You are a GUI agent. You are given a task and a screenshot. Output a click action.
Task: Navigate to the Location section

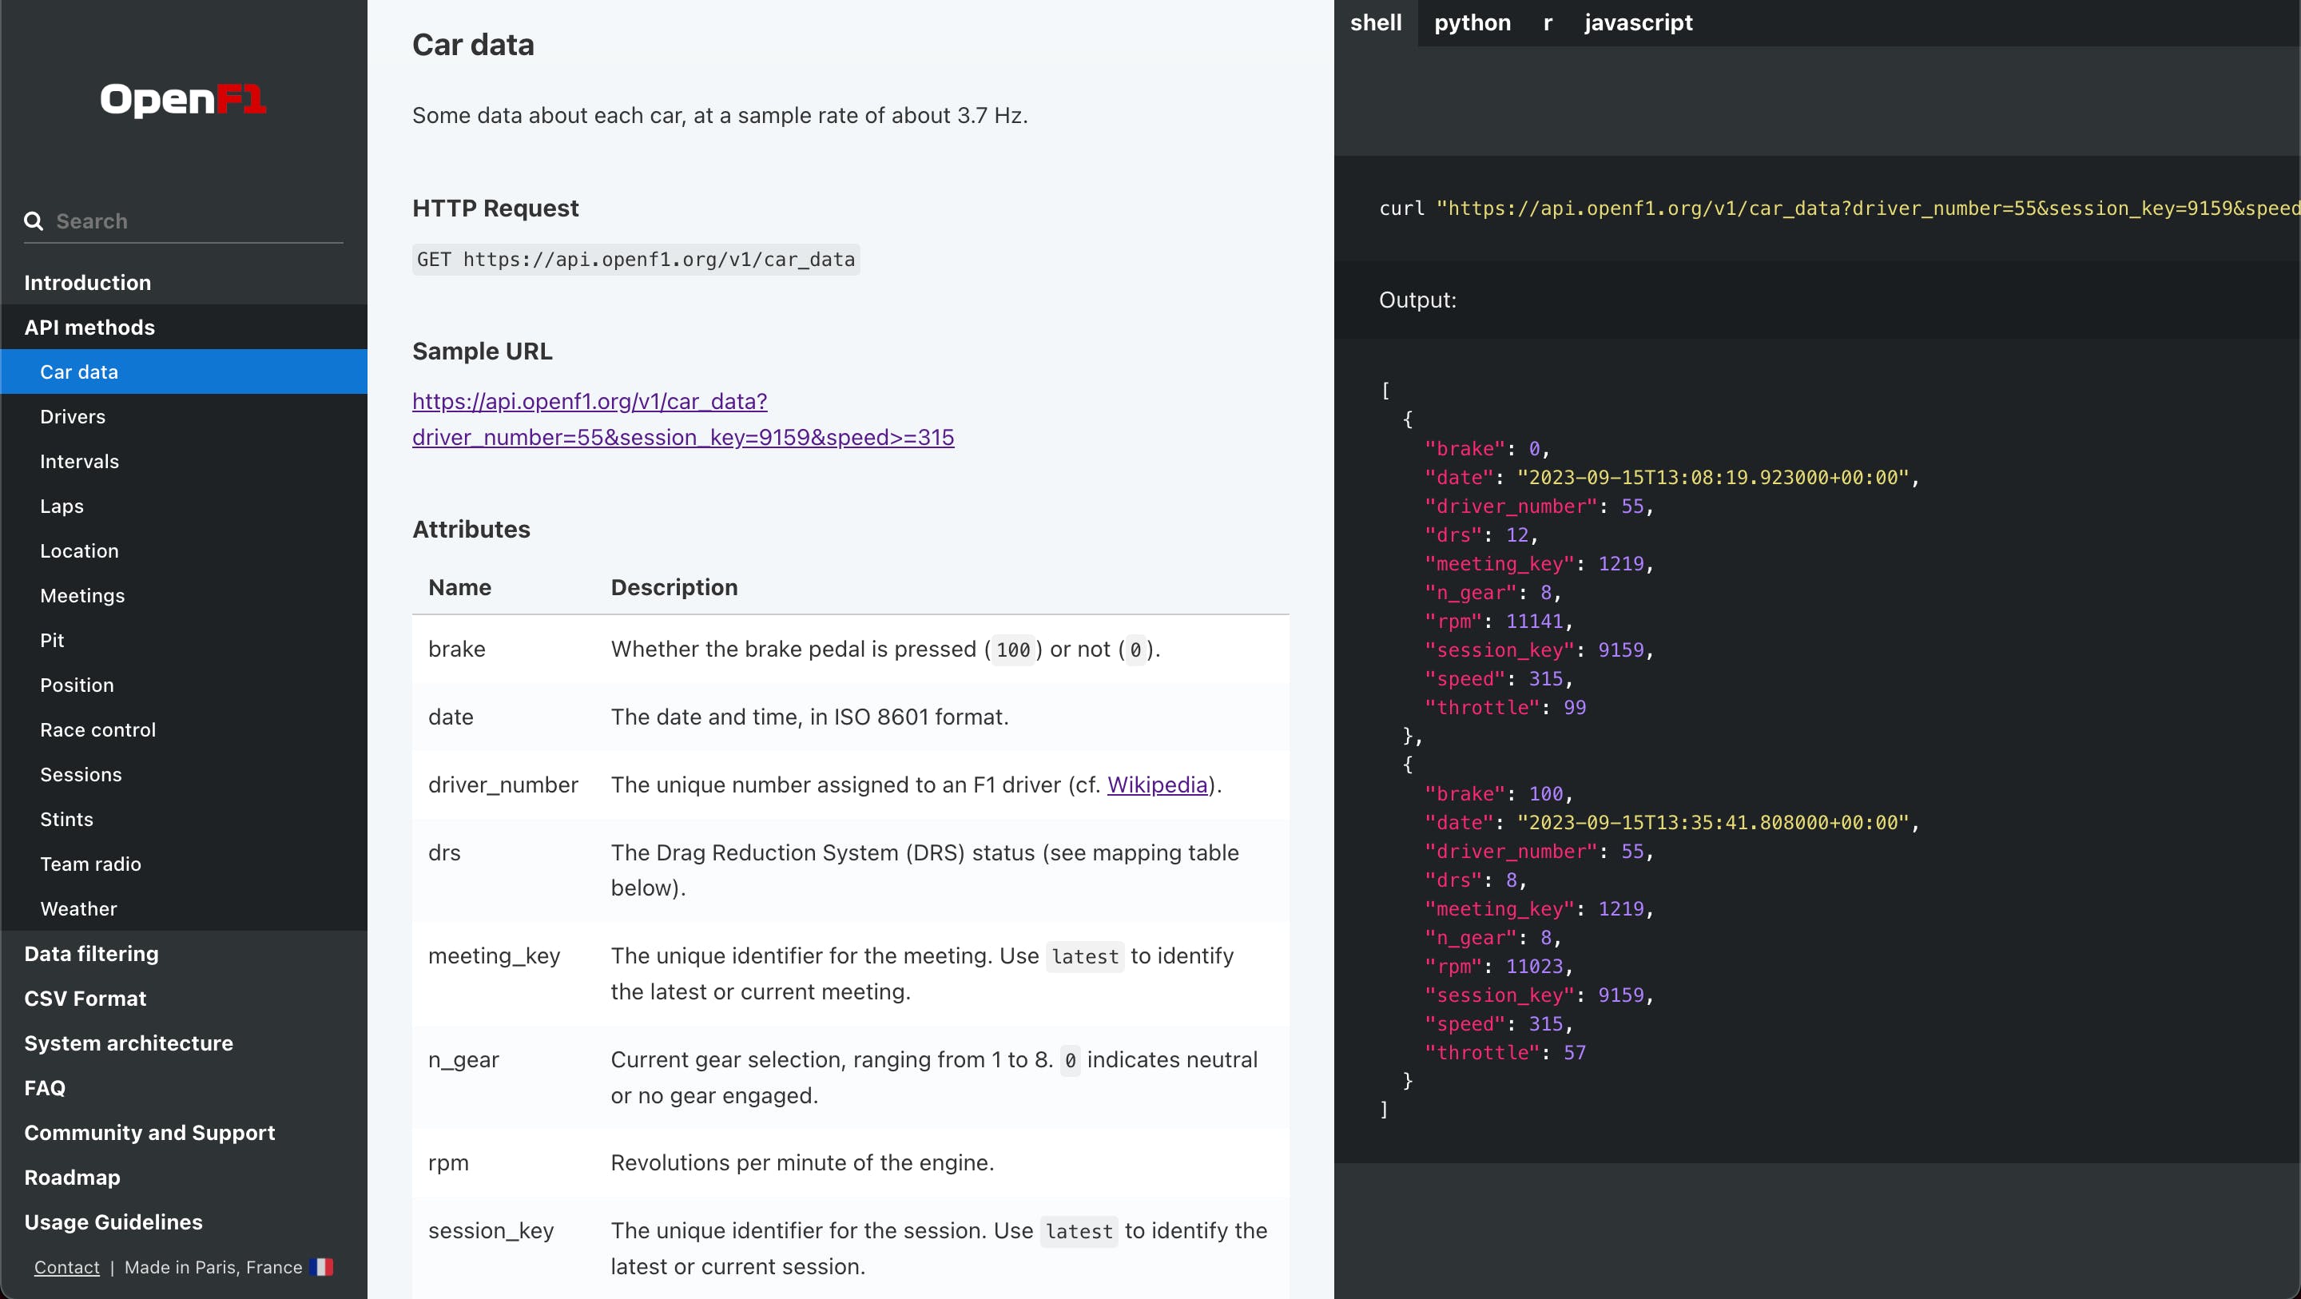[x=79, y=550]
